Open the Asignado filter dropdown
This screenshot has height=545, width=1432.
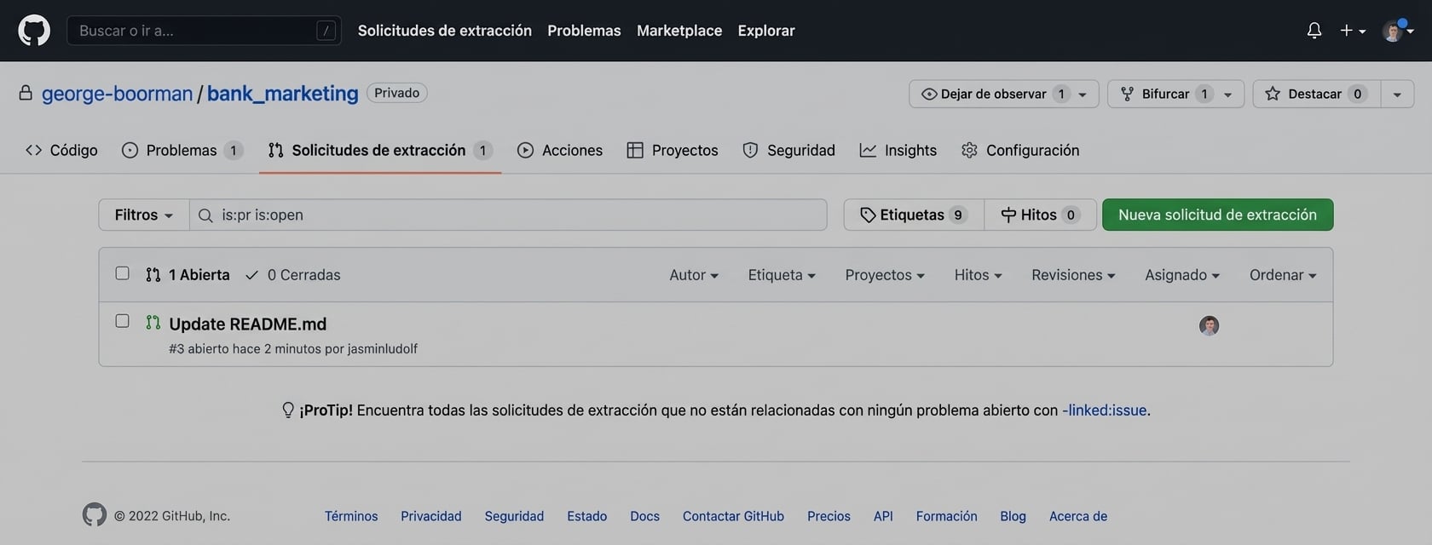tap(1182, 275)
